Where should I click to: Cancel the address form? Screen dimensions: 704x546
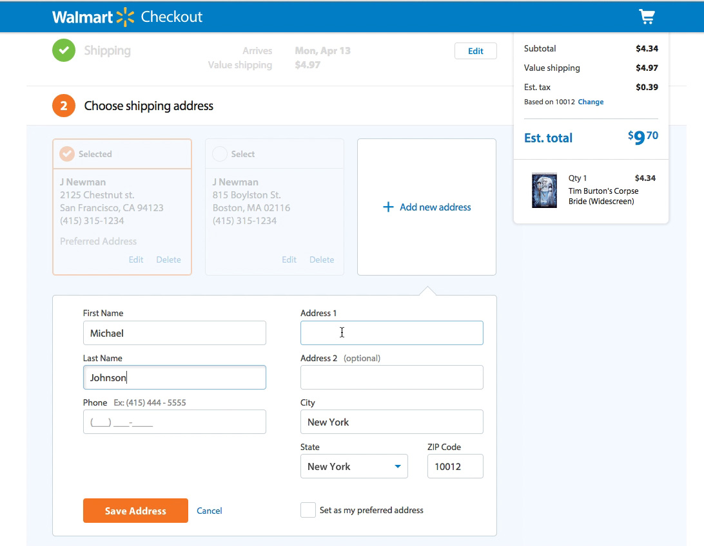209,510
